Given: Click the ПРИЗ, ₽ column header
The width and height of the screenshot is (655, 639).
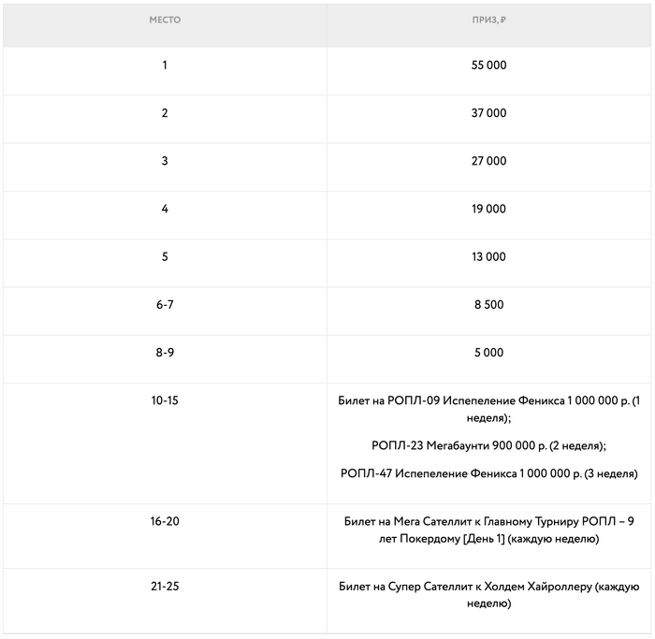Looking at the screenshot, I should point(489,20).
